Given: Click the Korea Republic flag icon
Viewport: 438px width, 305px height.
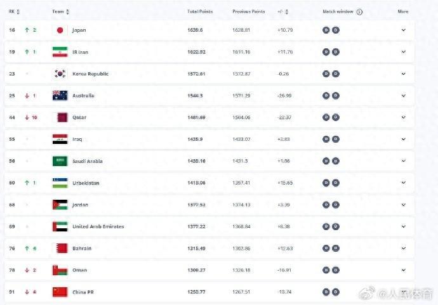Looking at the screenshot, I should (x=60, y=74).
